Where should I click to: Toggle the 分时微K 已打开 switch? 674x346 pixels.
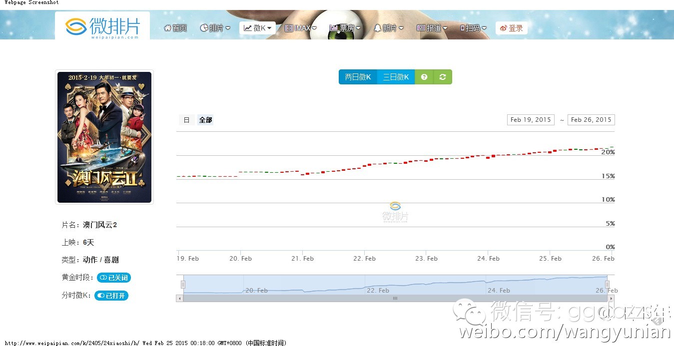click(111, 296)
